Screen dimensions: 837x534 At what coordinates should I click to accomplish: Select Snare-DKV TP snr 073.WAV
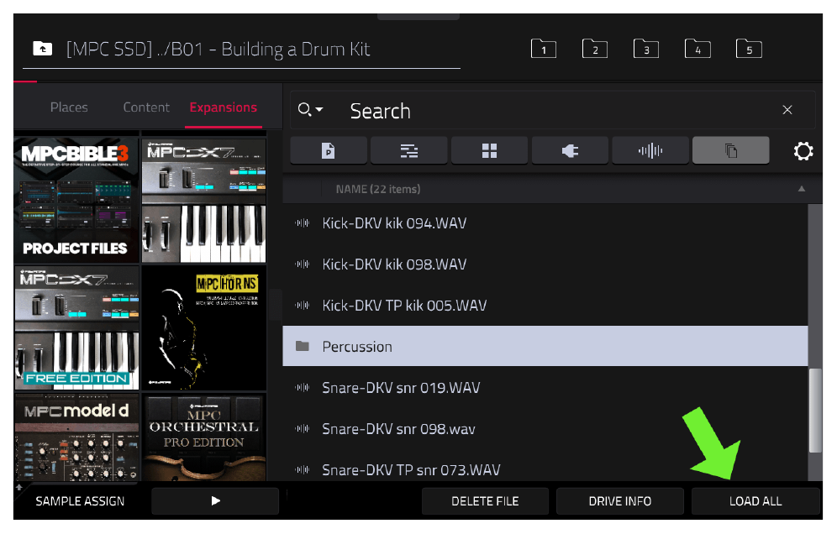tap(545, 469)
